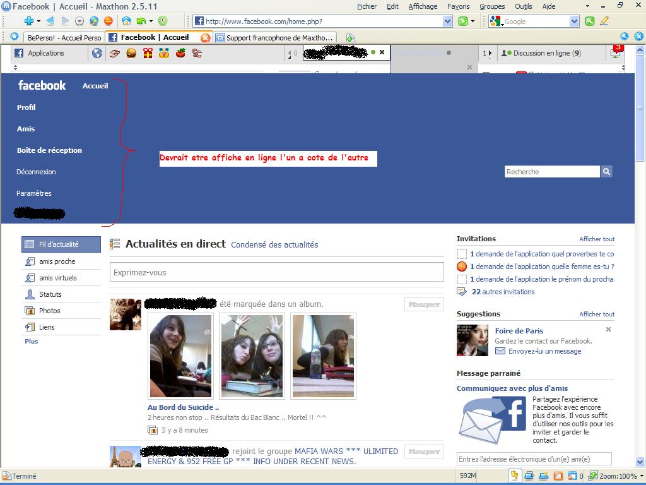The width and height of the screenshot is (646, 485).
Task: Open the home page icon
Action: [x=126, y=21]
